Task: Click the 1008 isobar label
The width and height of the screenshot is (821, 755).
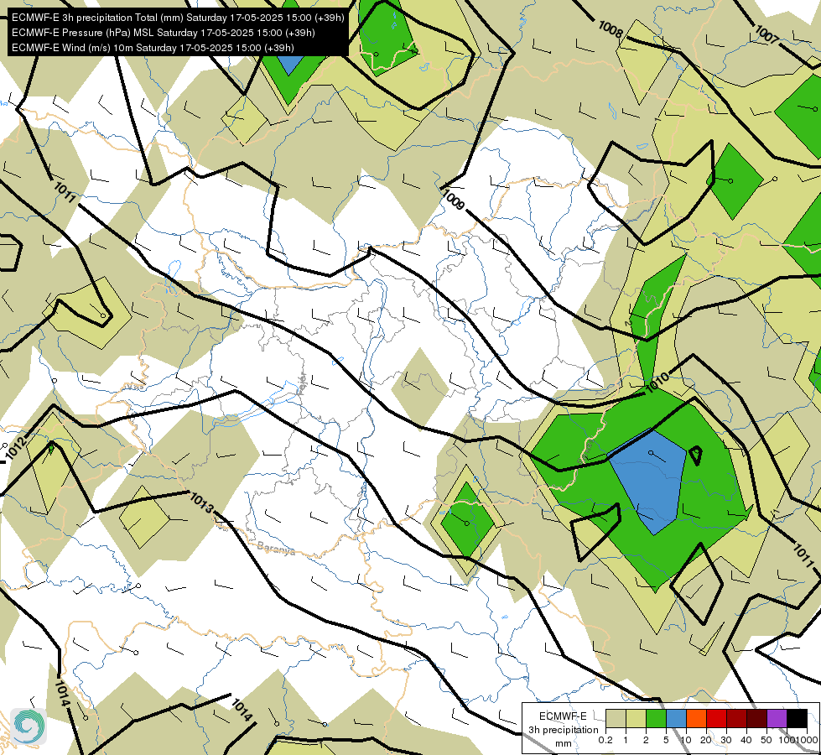Action: pyautogui.click(x=611, y=29)
